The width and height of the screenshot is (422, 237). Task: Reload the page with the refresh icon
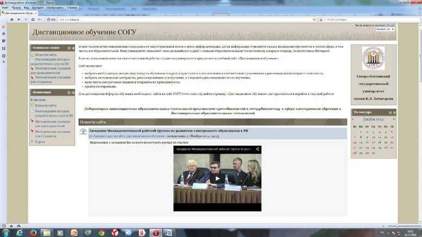click(x=33, y=20)
